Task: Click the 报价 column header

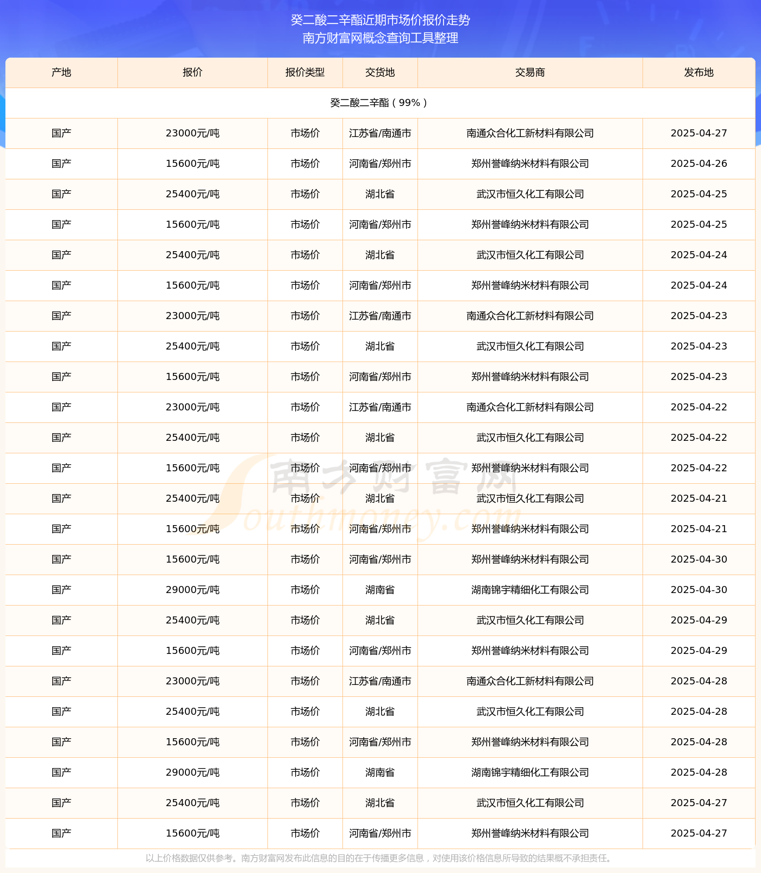Action: [x=192, y=72]
